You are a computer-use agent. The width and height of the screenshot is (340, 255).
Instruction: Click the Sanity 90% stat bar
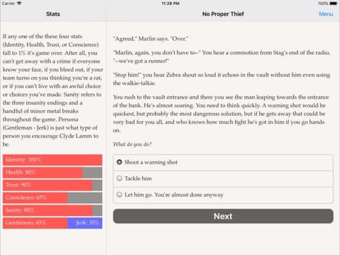tap(52, 210)
